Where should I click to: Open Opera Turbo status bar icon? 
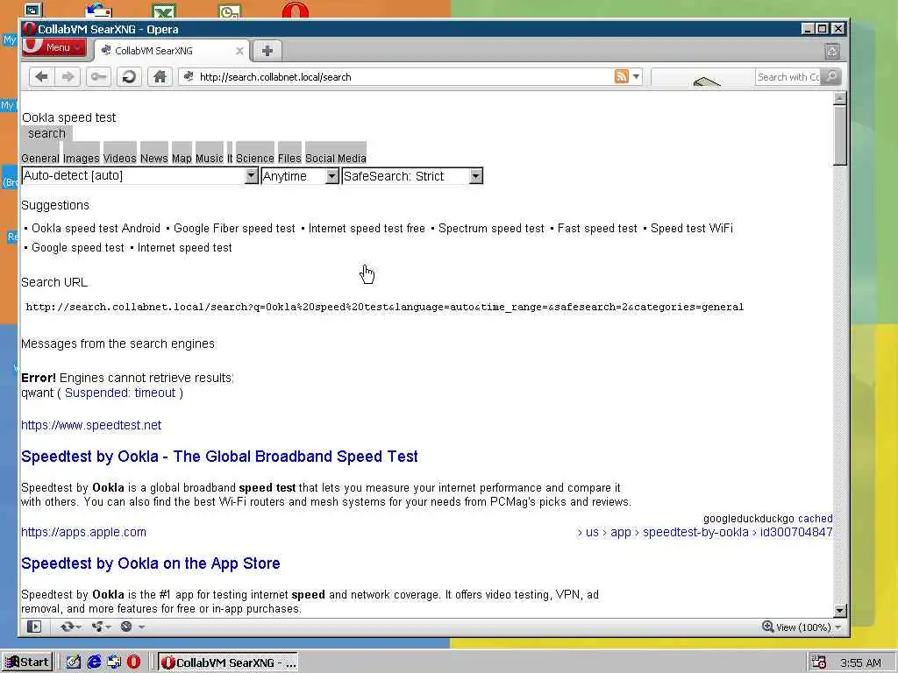(x=132, y=627)
